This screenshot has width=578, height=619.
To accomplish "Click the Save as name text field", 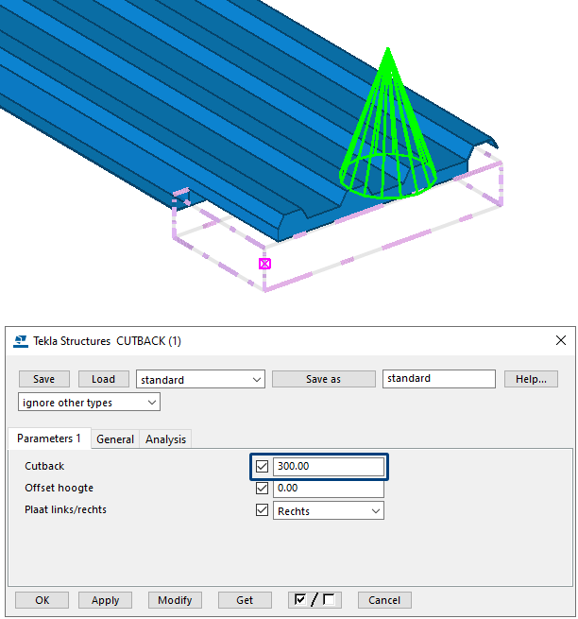I will point(438,379).
